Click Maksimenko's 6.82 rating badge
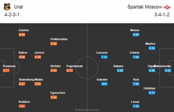This screenshot has height=112, width=174. 168,70
